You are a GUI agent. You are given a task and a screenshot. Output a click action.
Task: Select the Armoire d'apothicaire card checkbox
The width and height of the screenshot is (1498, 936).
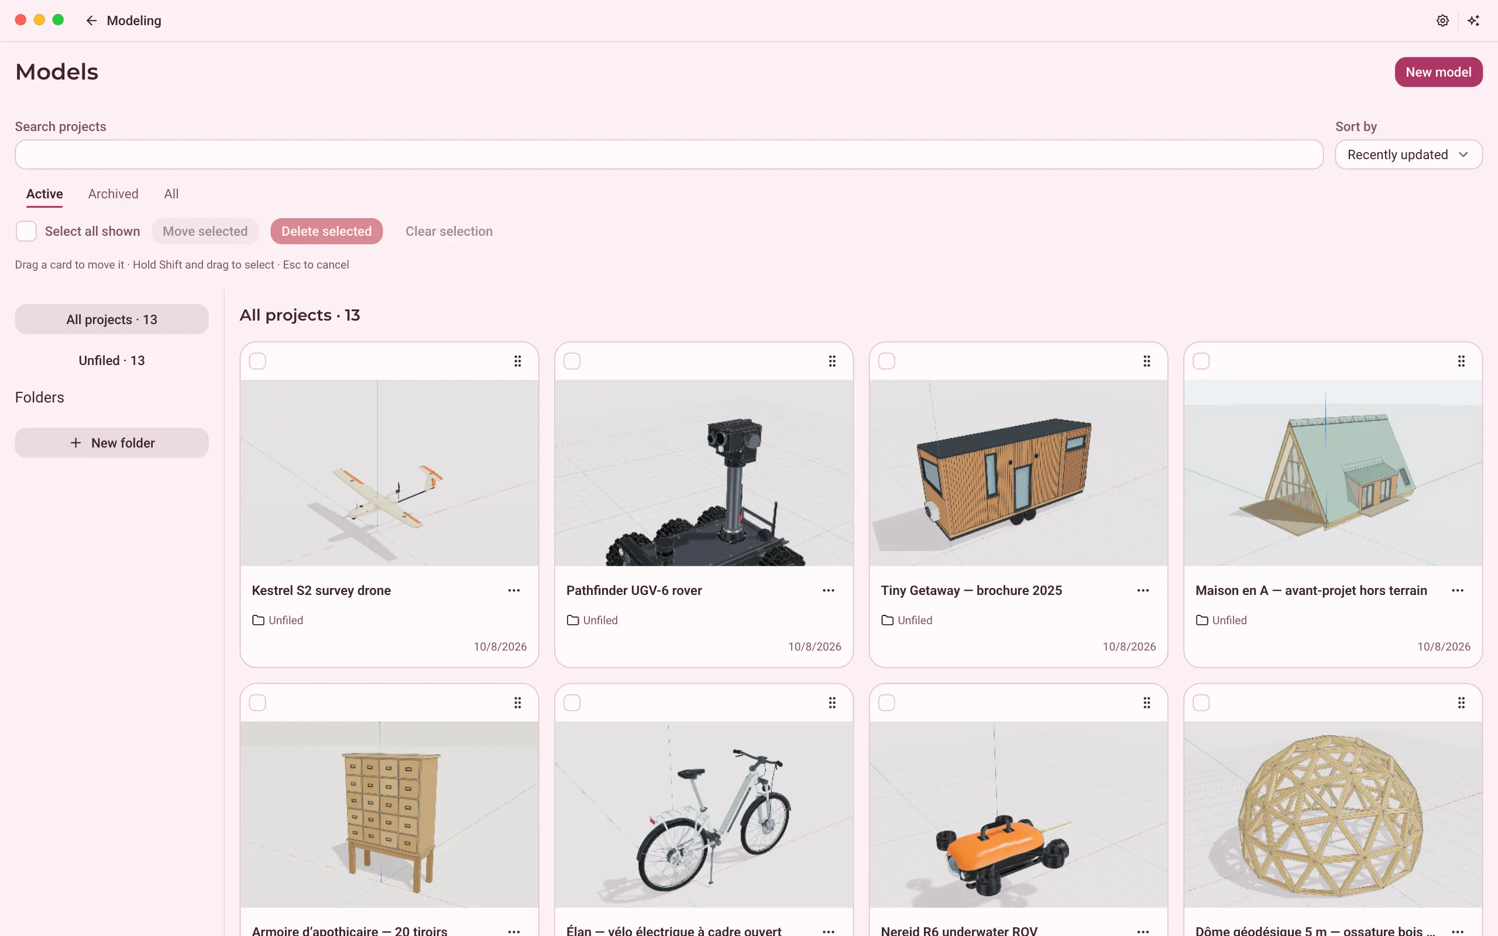(257, 703)
